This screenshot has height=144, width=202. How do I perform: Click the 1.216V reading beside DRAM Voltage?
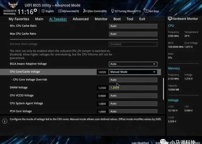(x=102, y=88)
